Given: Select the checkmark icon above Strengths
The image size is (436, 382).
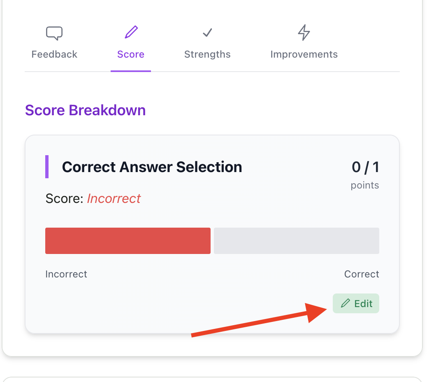Looking at the screenshot, I should [x=207, y=33].
